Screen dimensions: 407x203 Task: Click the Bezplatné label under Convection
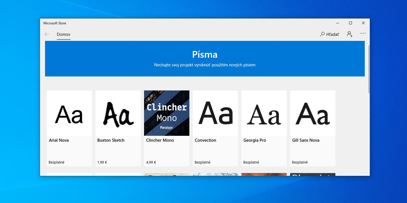pos(203,162)
